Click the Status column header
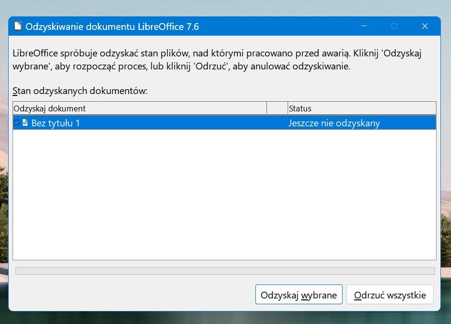Viewport: 451px width, 324px height. (x=362, y=108)
